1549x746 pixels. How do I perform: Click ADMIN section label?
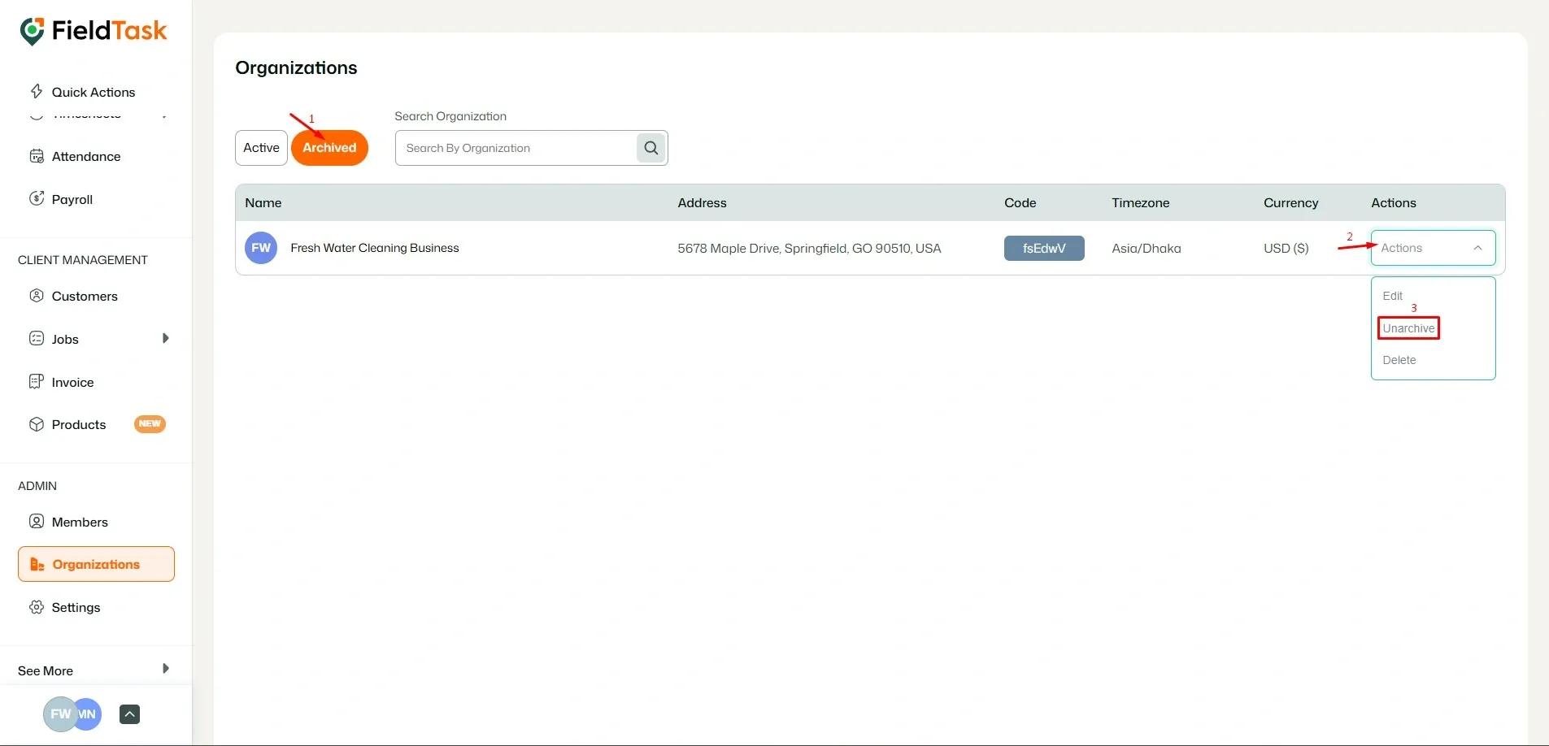pos(37,486)
